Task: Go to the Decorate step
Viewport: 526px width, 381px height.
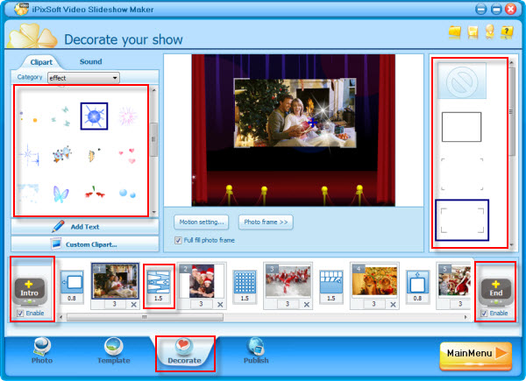Action: (185, 352)
